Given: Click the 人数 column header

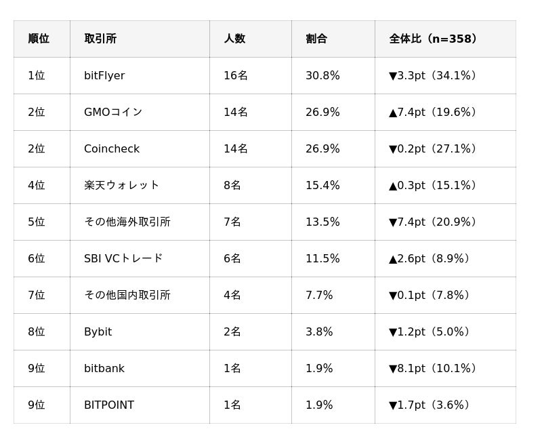Looking at the screenshot, I should pyautogui.click(x=234, y=39).
